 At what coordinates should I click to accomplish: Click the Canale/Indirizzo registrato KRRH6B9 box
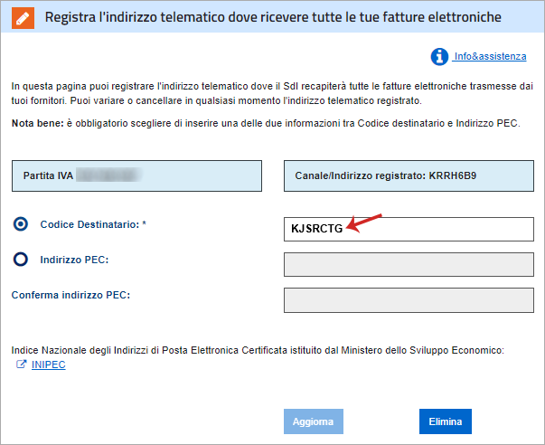409,175
